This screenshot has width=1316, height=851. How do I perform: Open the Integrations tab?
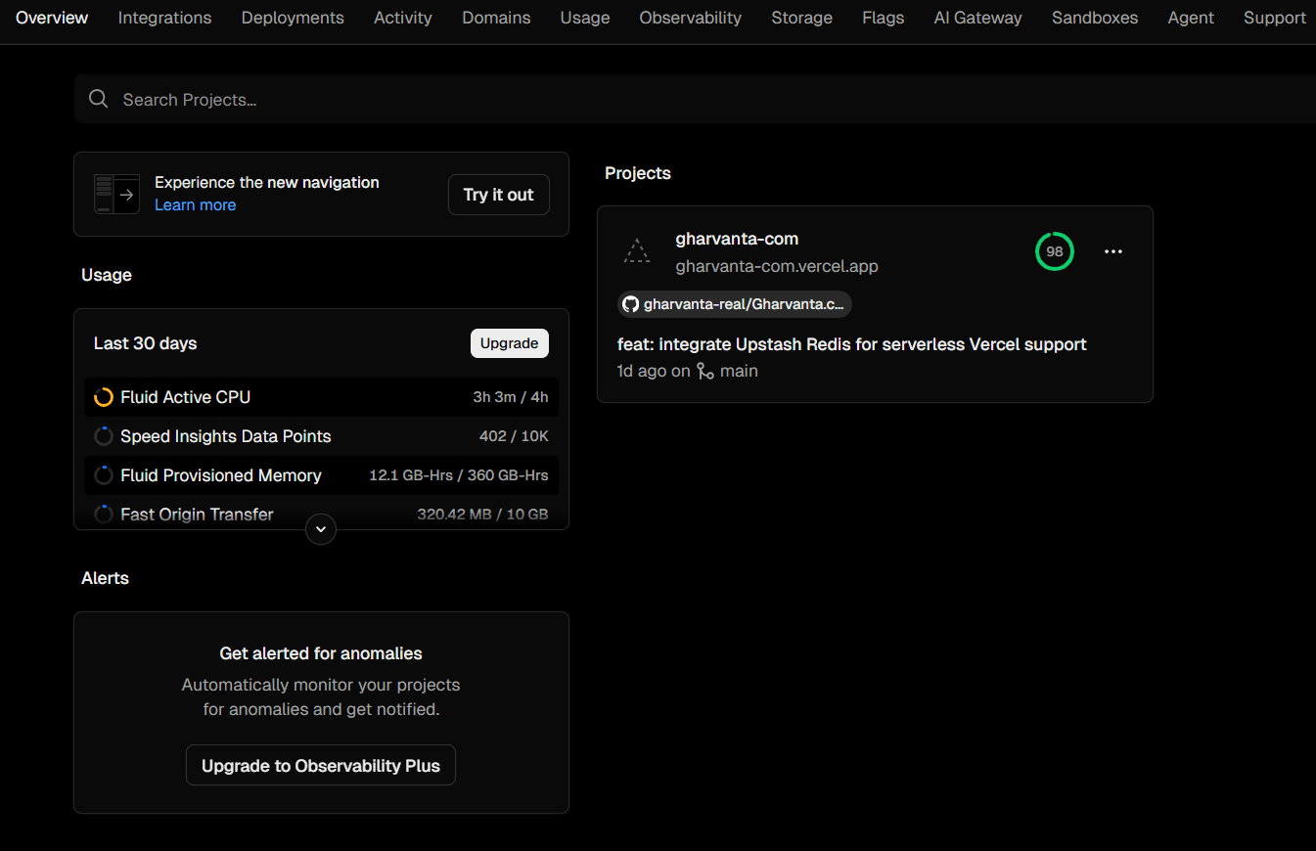point(164,18)
